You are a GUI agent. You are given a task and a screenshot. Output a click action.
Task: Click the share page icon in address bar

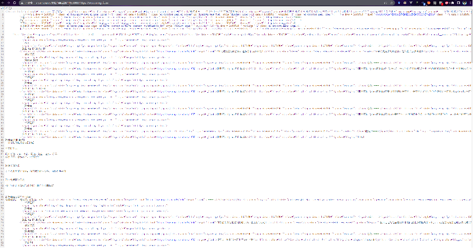386,2
